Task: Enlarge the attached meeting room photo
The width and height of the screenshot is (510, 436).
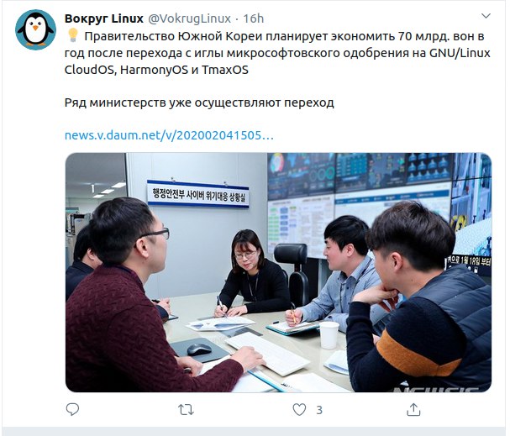Action: 278,272
